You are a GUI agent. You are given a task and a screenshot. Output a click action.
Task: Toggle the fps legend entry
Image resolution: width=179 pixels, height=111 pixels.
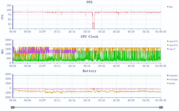tap(170, 7)
